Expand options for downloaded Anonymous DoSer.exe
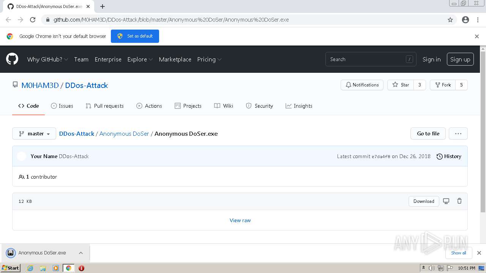 [x=81, y=253]
